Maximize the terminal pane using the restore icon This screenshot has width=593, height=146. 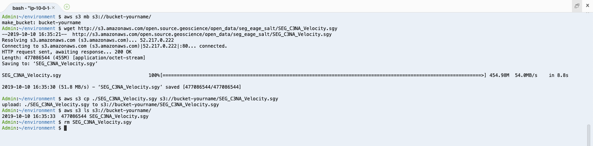(x=577, y=6)
